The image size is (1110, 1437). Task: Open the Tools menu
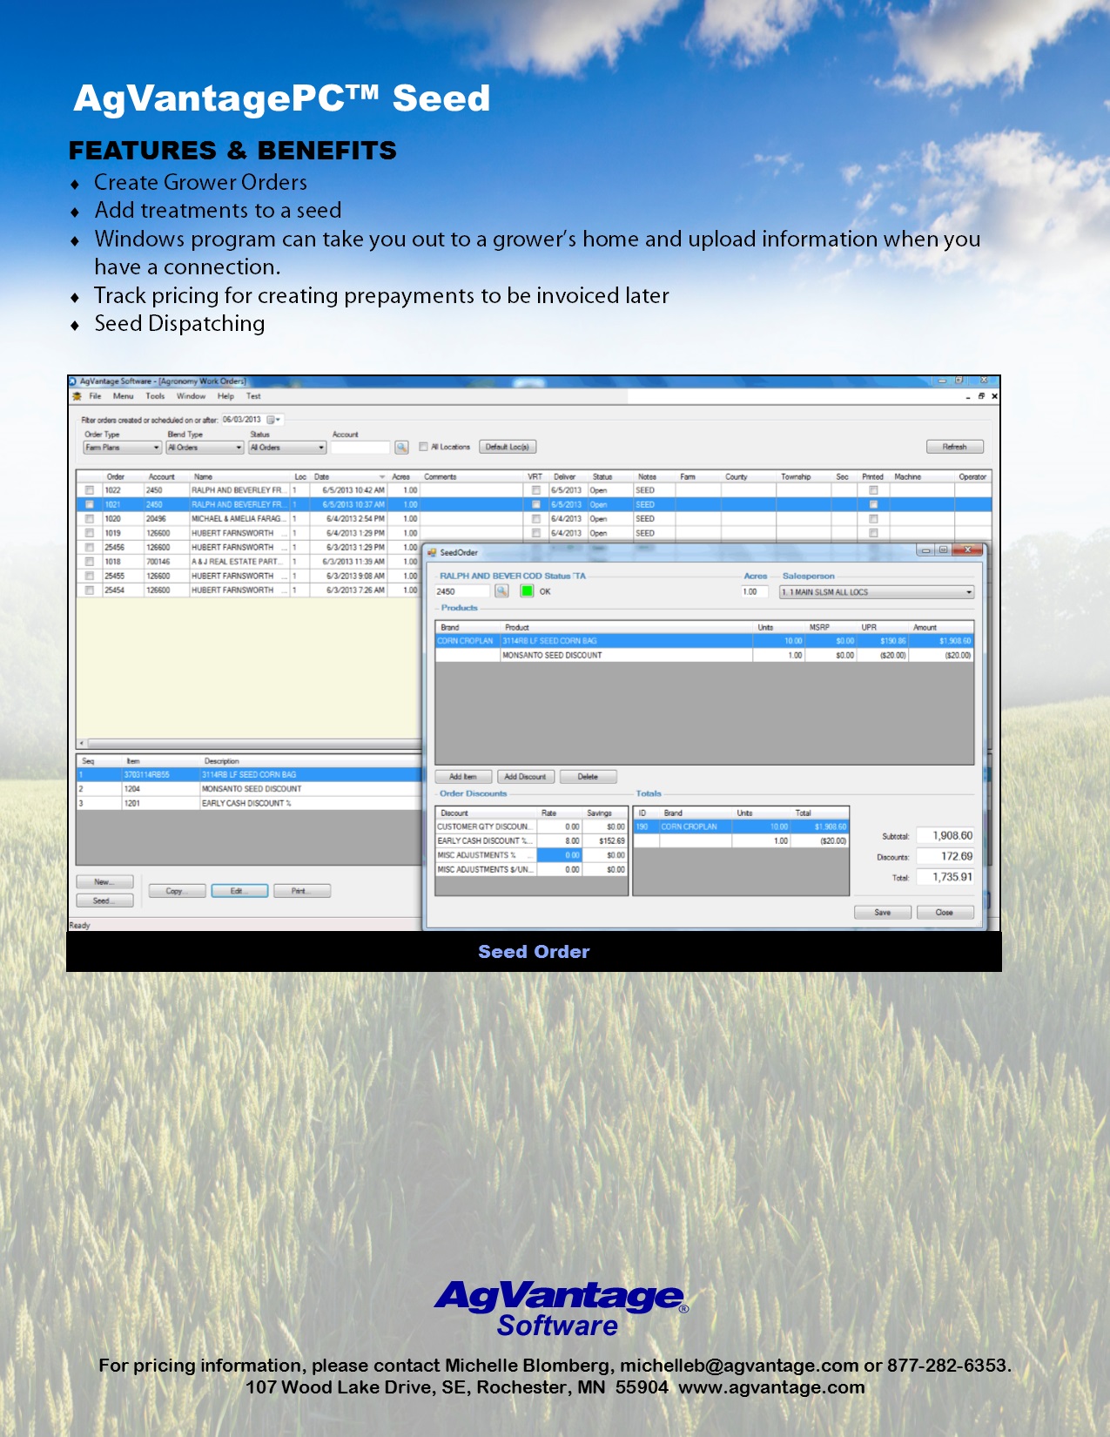click(155, 396)
